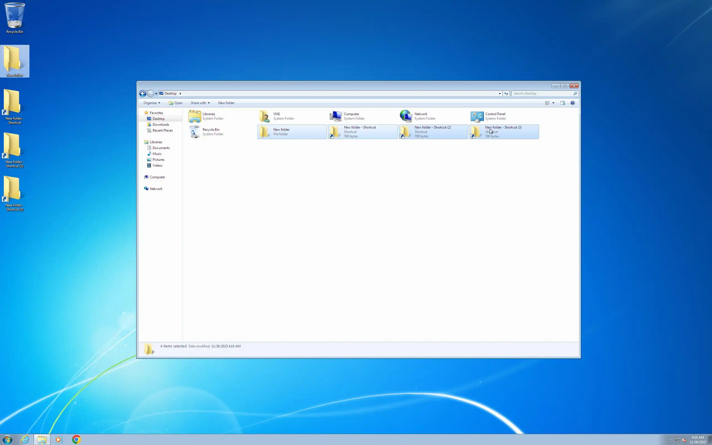The width and height of the screenshot is (712, 445).
Task: Select the Libraries system folder in the file list
Action: tap(194, 116)
